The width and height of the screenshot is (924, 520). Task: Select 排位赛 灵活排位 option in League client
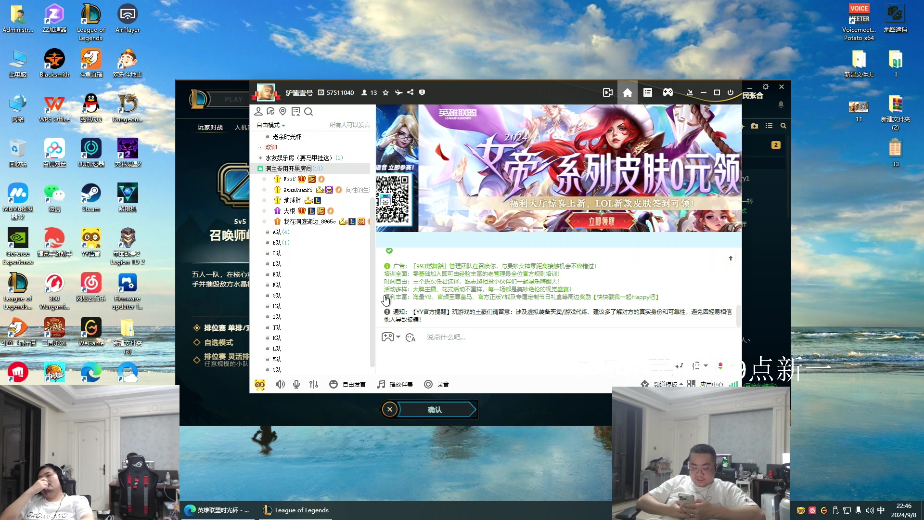click(221, 359)
